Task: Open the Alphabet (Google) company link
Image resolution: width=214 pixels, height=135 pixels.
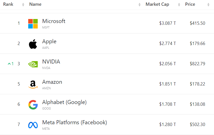Action: coord(64,102)
